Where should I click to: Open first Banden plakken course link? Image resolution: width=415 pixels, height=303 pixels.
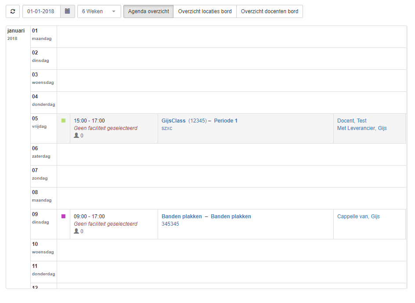pos(182,216)
